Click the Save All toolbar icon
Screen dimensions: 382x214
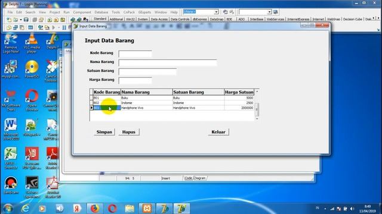(35, 20)
